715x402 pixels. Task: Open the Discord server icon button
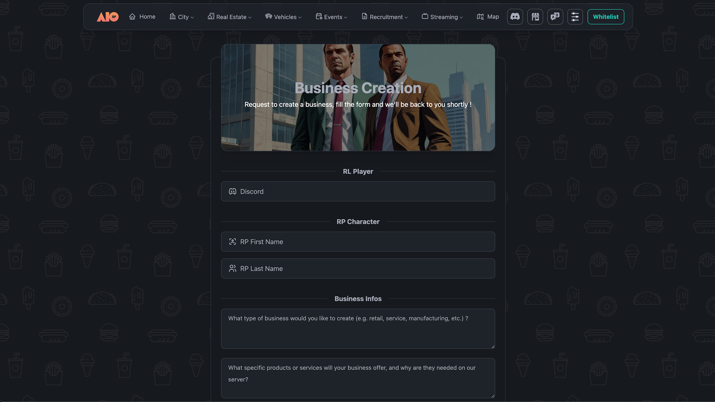[x=515, y=17]
